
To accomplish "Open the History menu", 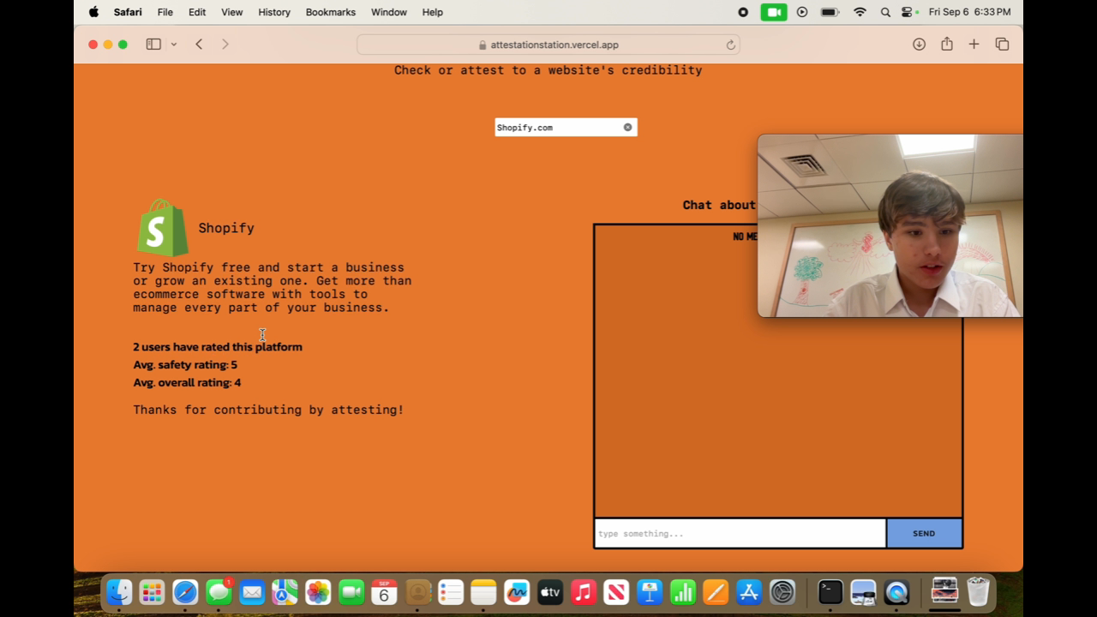I will 274,12.
